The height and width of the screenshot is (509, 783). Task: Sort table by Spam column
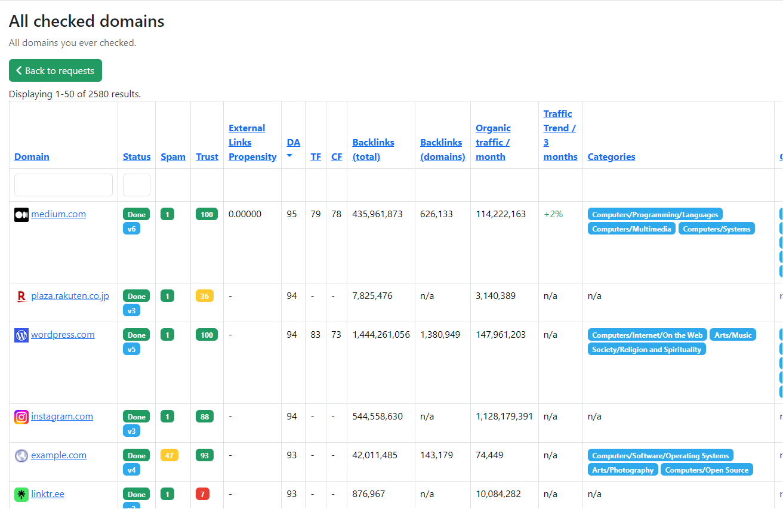click(173, 157)
